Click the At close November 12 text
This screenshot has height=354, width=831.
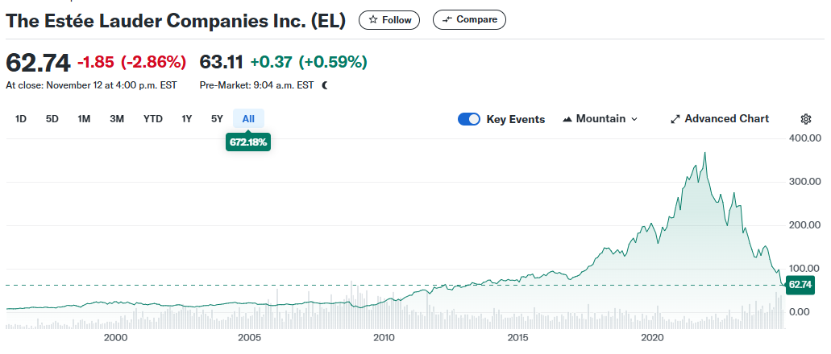click(91, 84)
